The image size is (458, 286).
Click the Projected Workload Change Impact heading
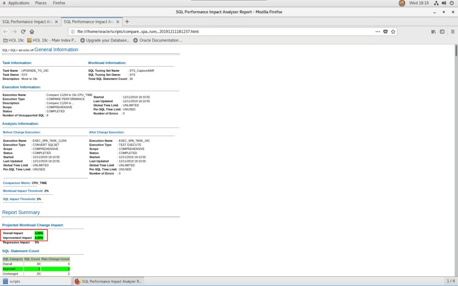point(33,225)
